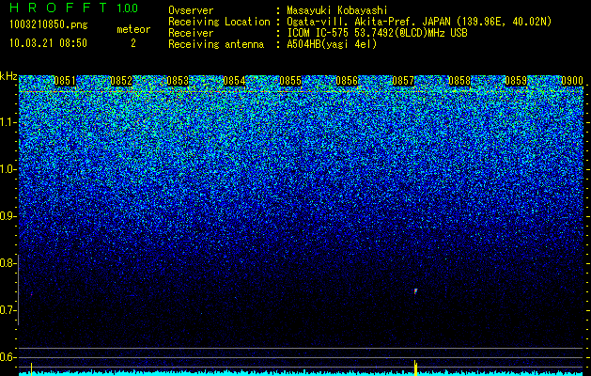Click the meteor count label

click(x=133, y=29)
